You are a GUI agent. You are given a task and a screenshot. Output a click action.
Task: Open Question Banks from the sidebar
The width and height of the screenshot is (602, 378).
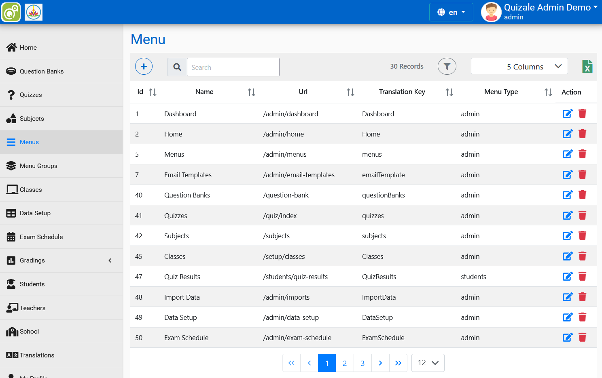(41, 71)
